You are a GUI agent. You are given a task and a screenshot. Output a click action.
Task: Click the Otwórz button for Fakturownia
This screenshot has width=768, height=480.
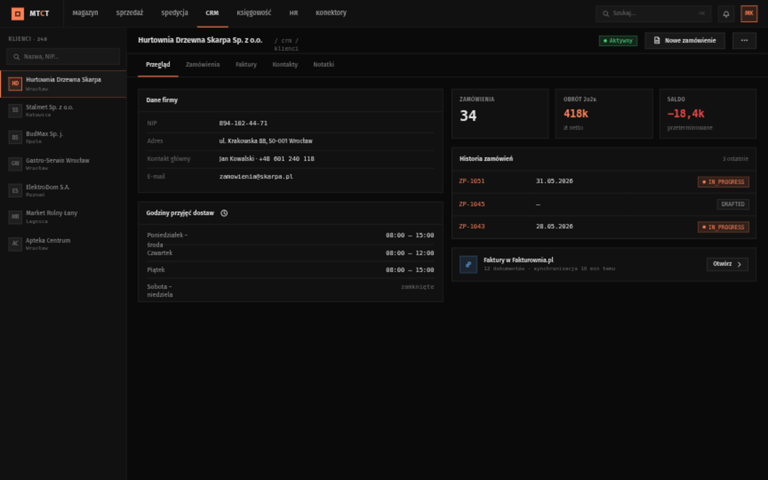pos(727,264)
